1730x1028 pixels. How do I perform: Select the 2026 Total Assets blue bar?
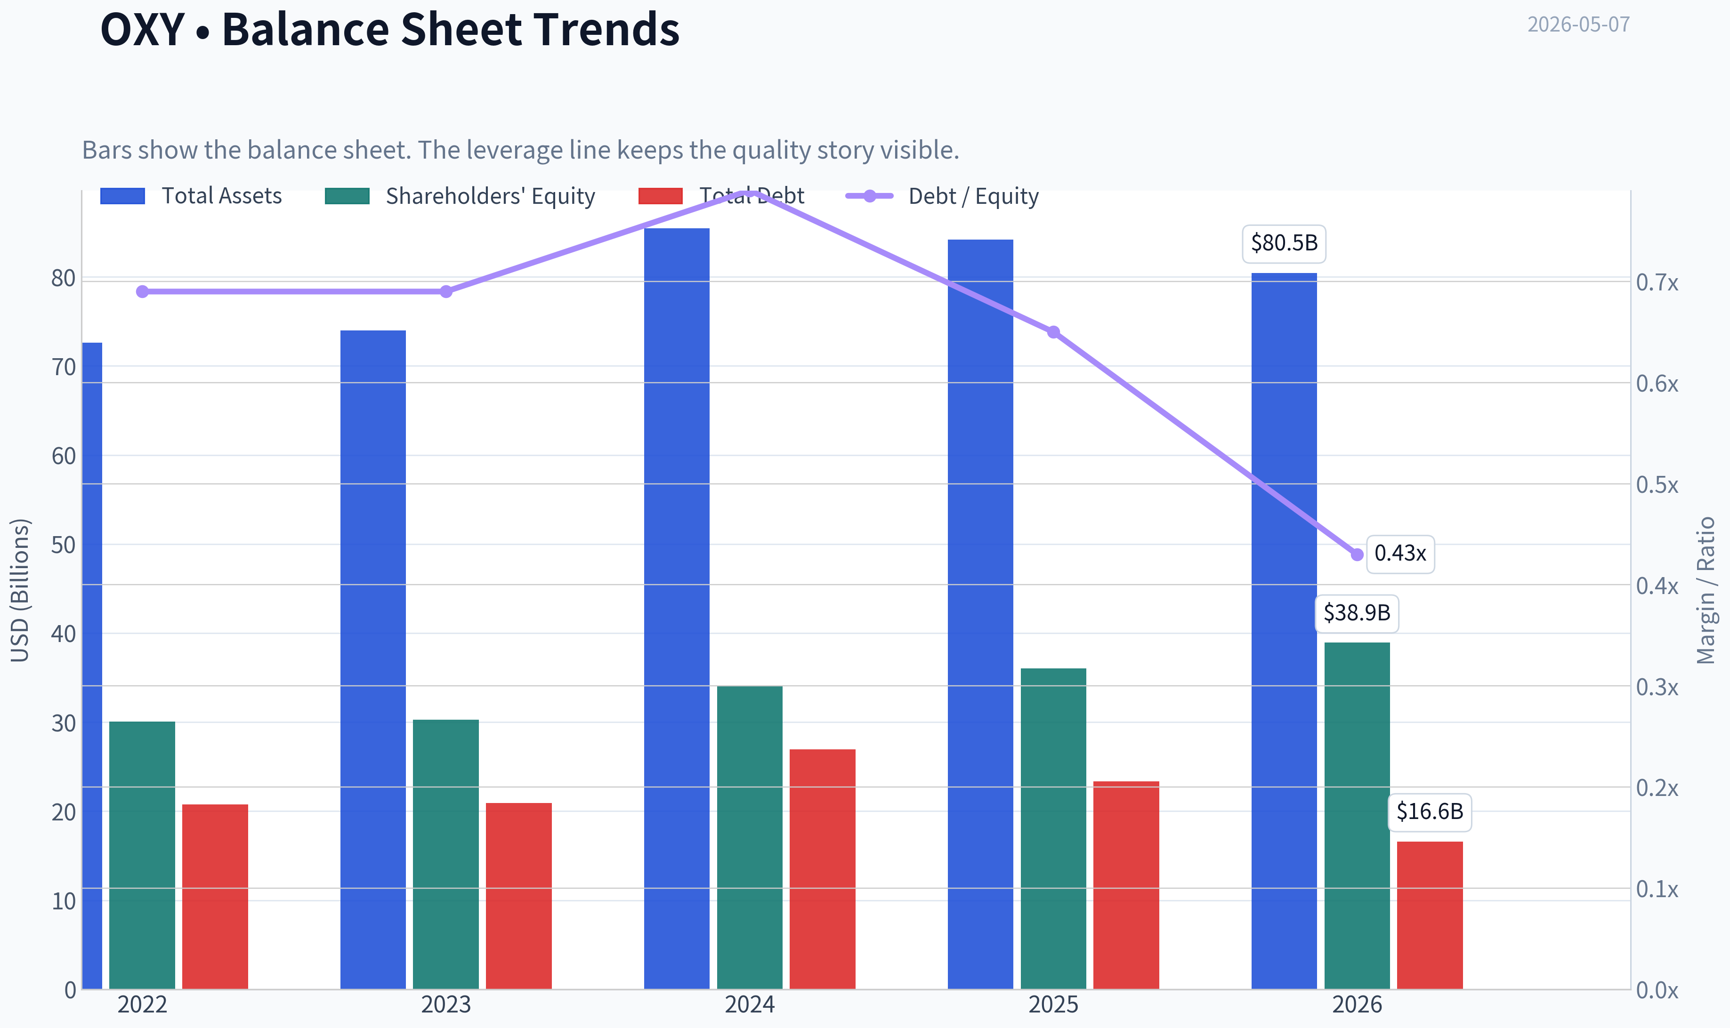click(1284, 630)
